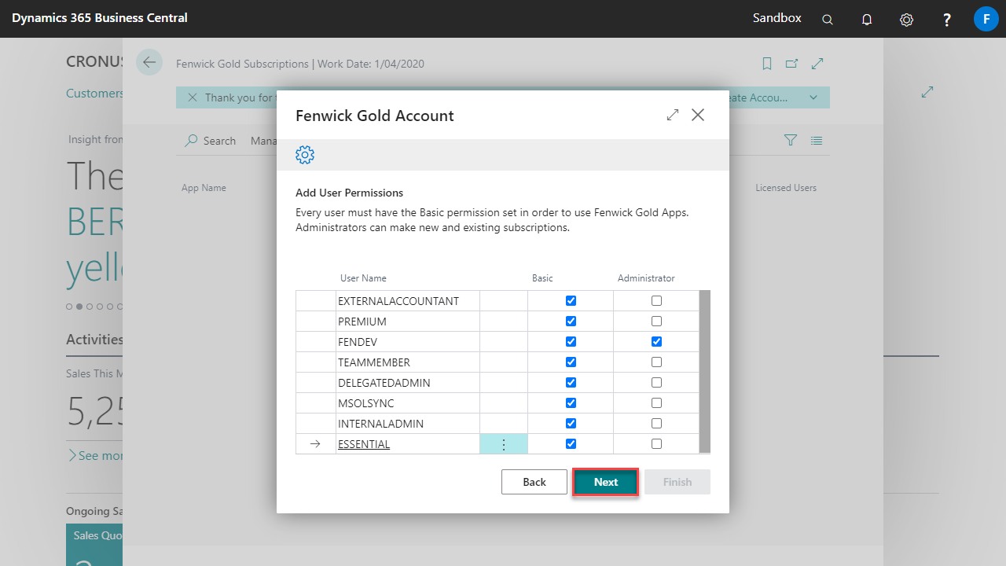Select the FENDEV user name cell
Viewport: 1006px width, 566px height.
tap(408, 342)
